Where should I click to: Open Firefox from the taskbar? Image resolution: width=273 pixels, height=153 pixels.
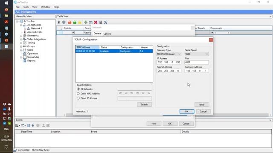[6, 9]
